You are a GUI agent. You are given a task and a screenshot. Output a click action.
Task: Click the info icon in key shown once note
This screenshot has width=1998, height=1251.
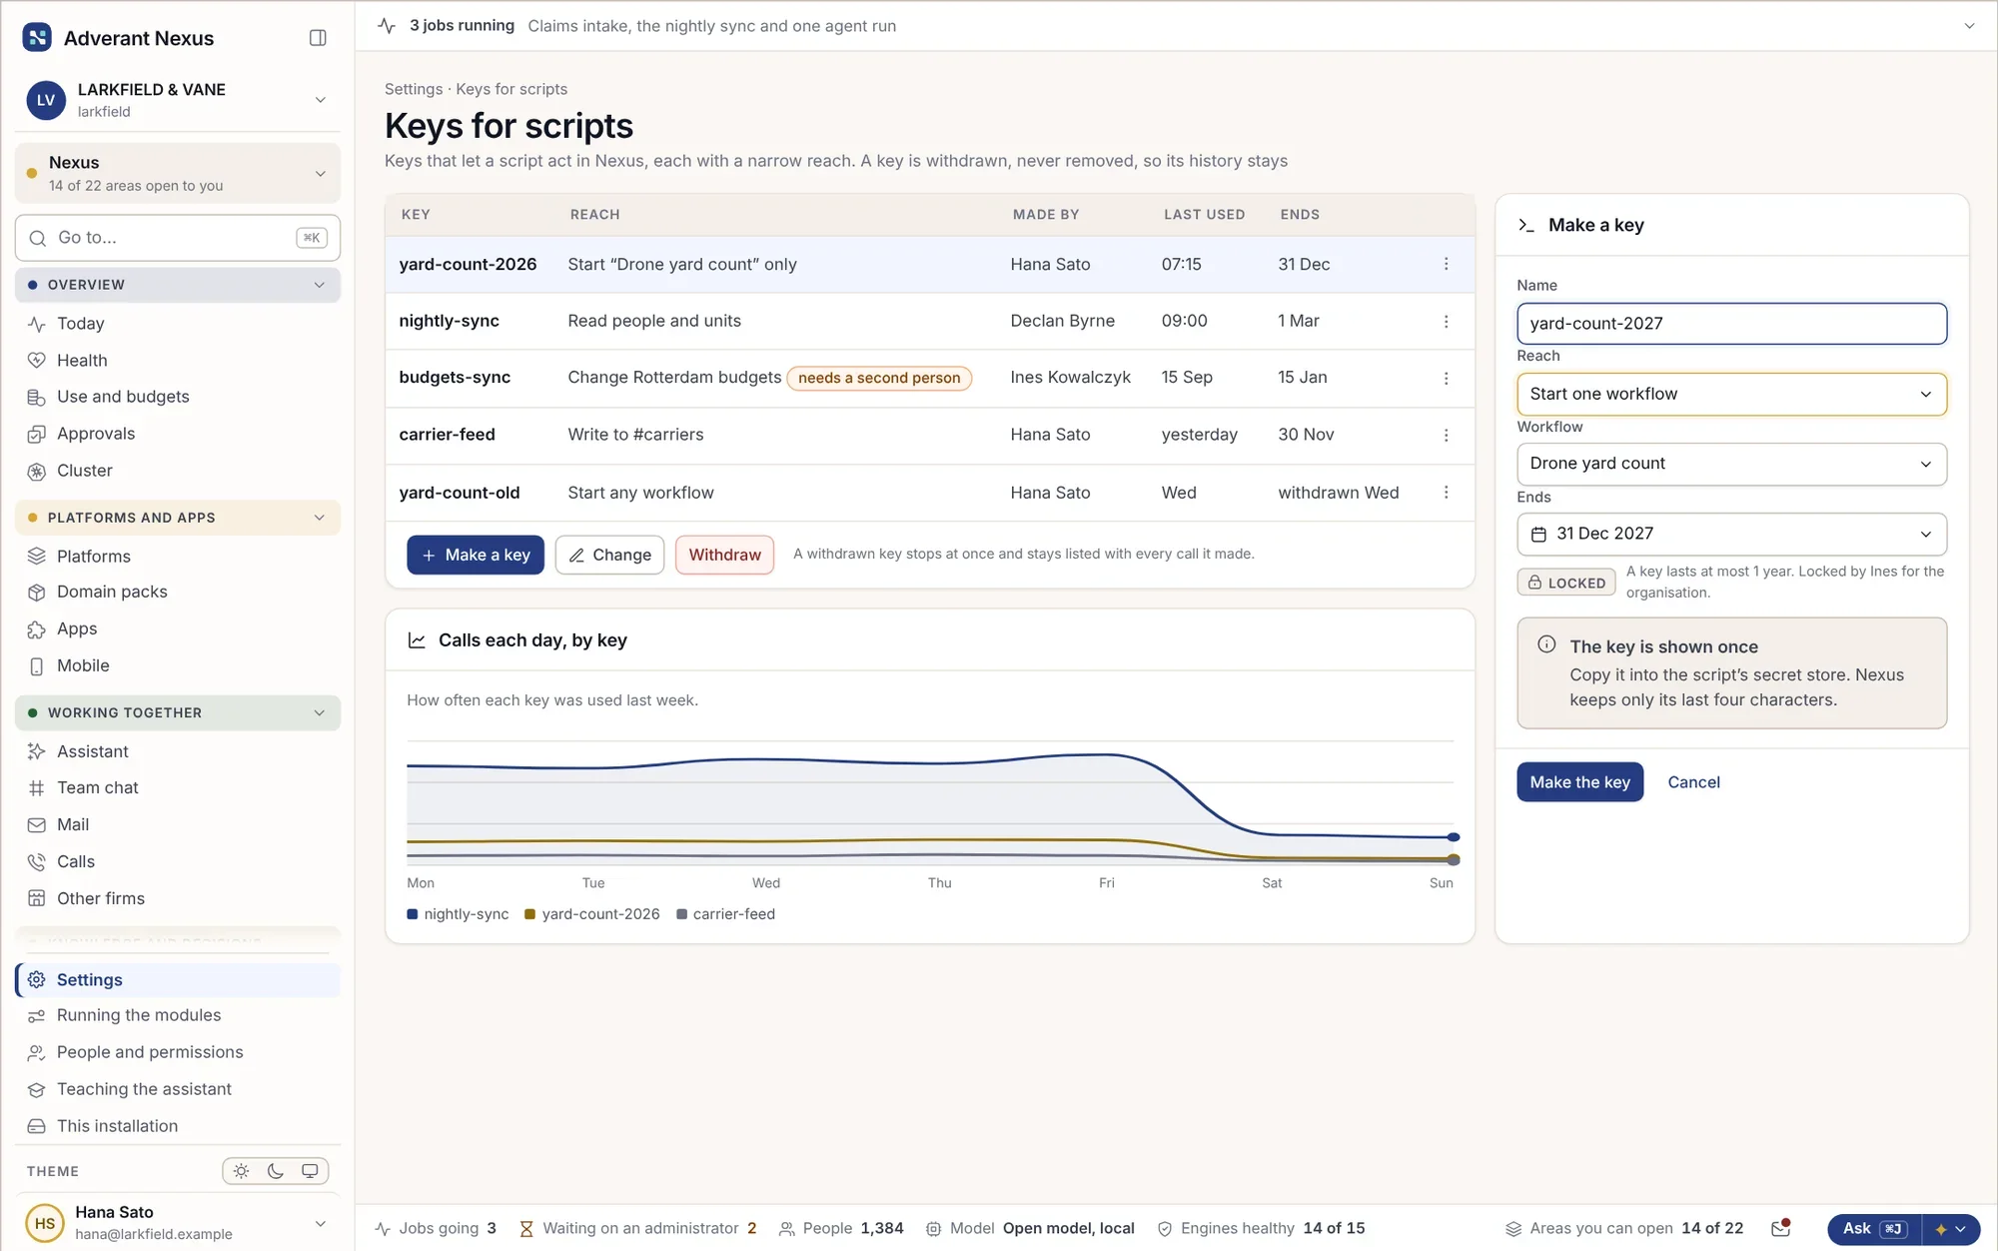[1546, 644]
